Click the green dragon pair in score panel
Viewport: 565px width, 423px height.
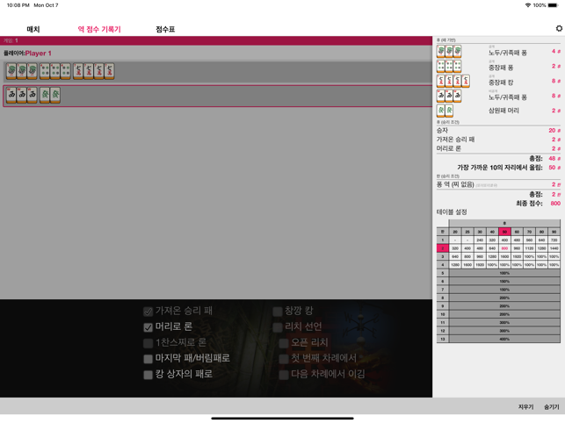tap(445, 111)
